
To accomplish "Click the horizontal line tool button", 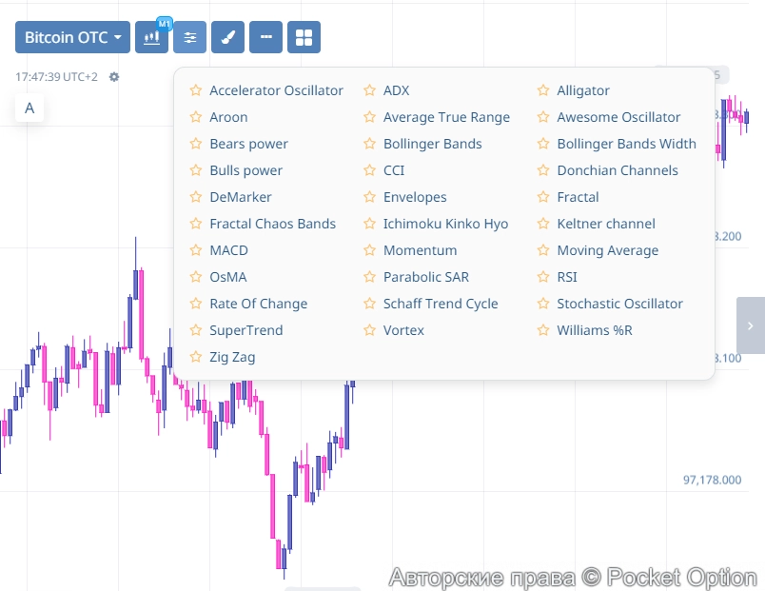I will [265, 38].
